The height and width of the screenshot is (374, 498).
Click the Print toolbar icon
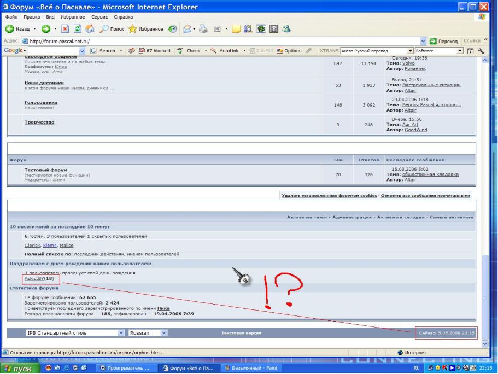203,29
